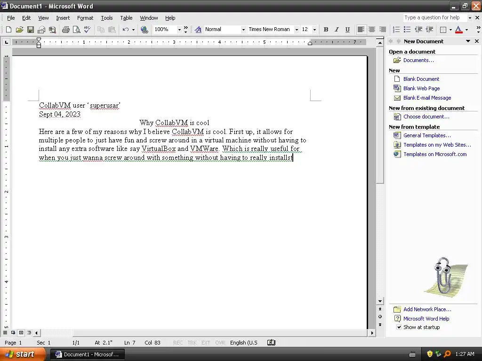Click Templates on Microsoft.com link
Image resolution: width=482 pixels, height=361 pixels.
[435, 154]
